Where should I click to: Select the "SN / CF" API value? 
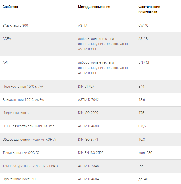point(144,62)
